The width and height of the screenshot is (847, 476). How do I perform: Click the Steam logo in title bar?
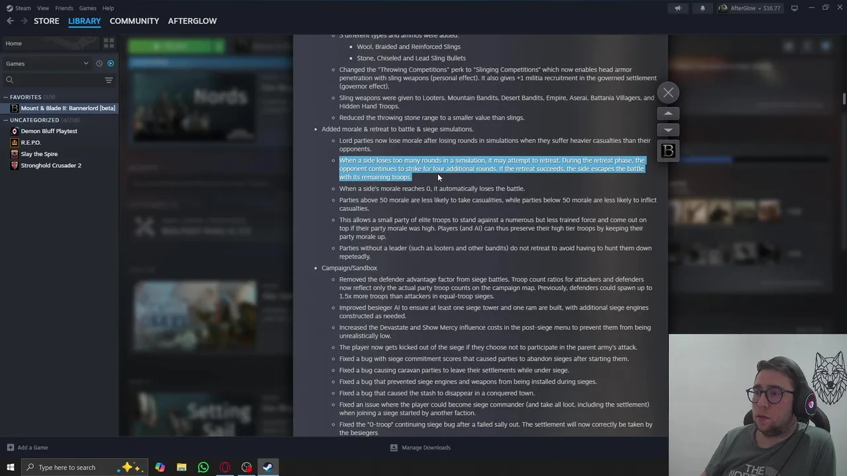(9, 8)
